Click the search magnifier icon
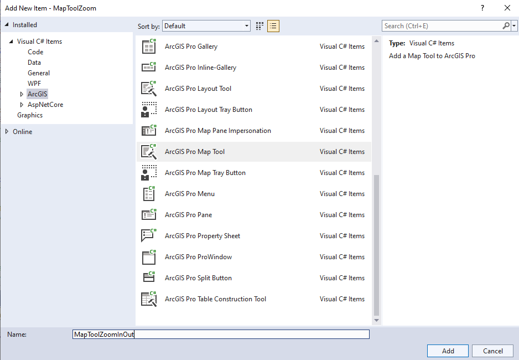This screenshot has height=360, width=519. pyautogui.click(x=506, y=26)
